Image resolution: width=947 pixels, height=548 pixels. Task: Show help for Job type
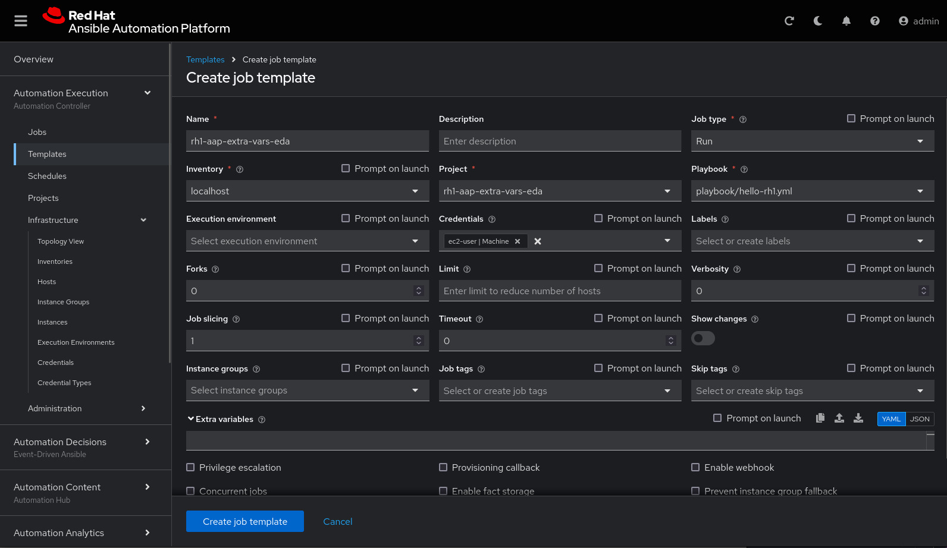(743, 119)
